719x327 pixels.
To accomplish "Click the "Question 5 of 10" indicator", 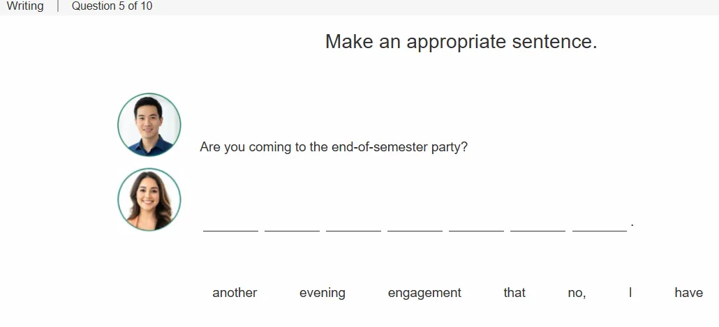I will tap(112, 6).
